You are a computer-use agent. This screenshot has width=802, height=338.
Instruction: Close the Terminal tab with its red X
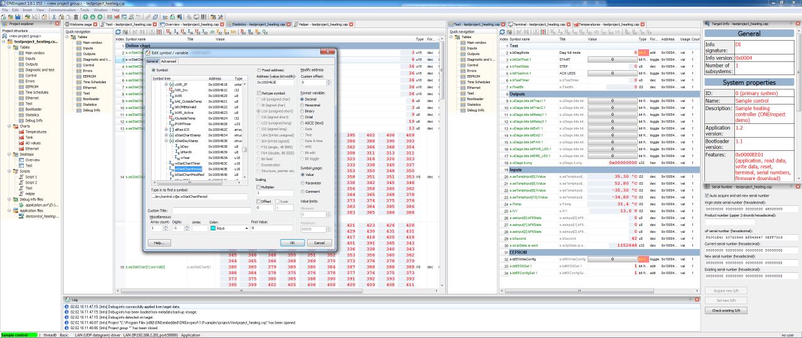(x=568, y=24)
